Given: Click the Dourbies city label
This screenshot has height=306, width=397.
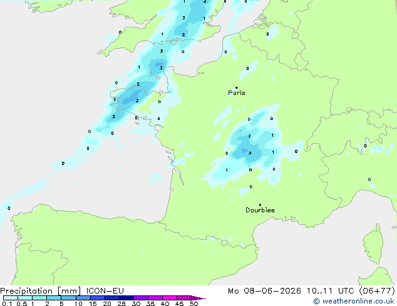Looking at the screenshot, I should click(x=260, y=210).
